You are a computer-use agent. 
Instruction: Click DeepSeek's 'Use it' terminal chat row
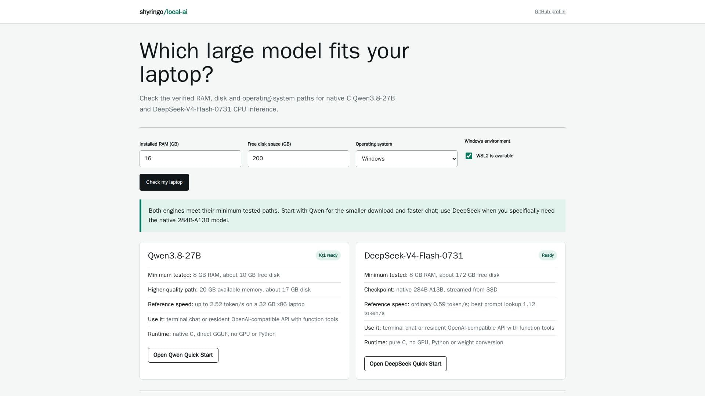click(460, 328)
